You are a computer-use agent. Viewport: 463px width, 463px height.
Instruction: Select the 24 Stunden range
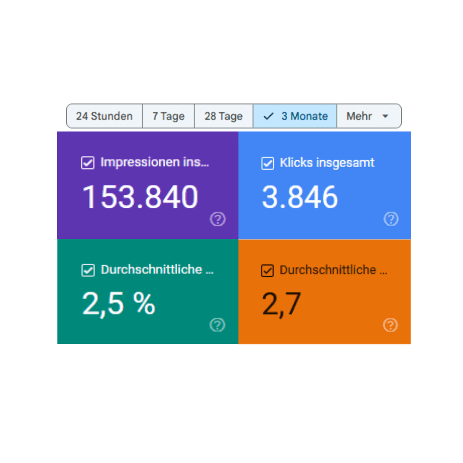104,116
